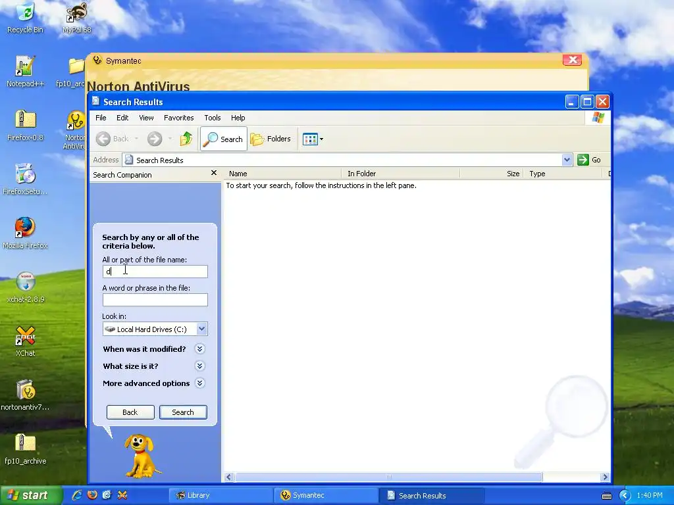The width and height of the screenshot is (674, 505).
Task: Open the FirefoxSetup installer icon
Action: click(x=26, y=180)
